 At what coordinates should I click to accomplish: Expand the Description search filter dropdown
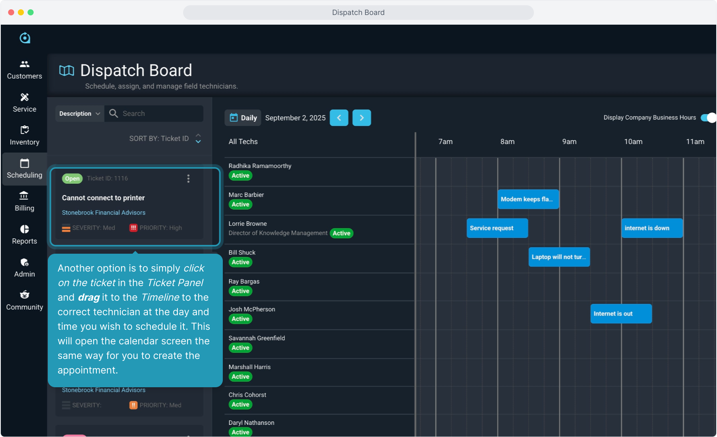pyautogui.click(x=79, y=114)
